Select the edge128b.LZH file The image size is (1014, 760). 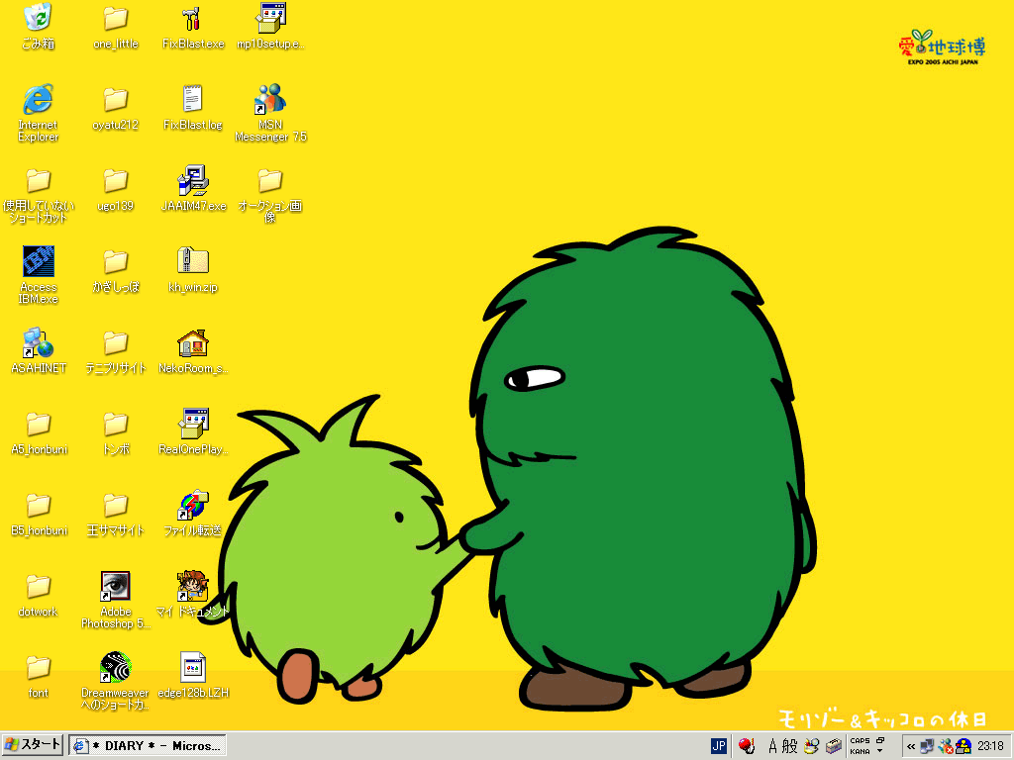(x=193, y=676)
